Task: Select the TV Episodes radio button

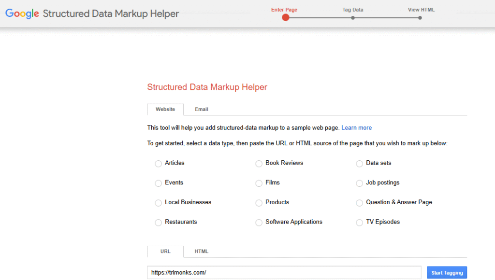Action: tap(359, 223)
